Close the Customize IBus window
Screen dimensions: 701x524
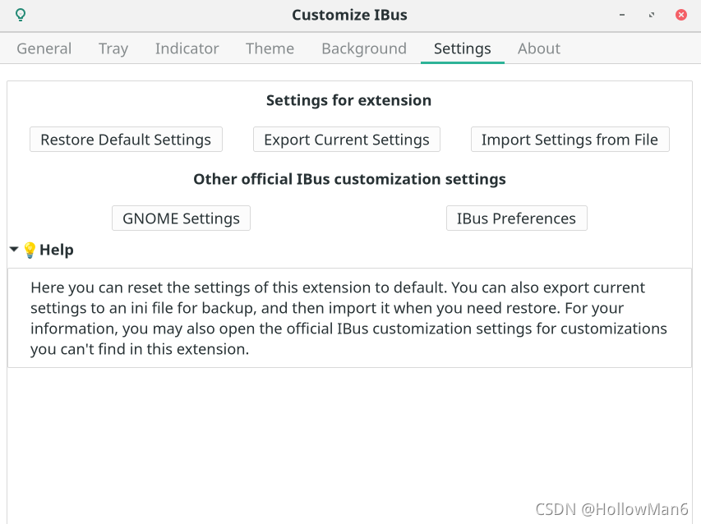tap(681, 15)
